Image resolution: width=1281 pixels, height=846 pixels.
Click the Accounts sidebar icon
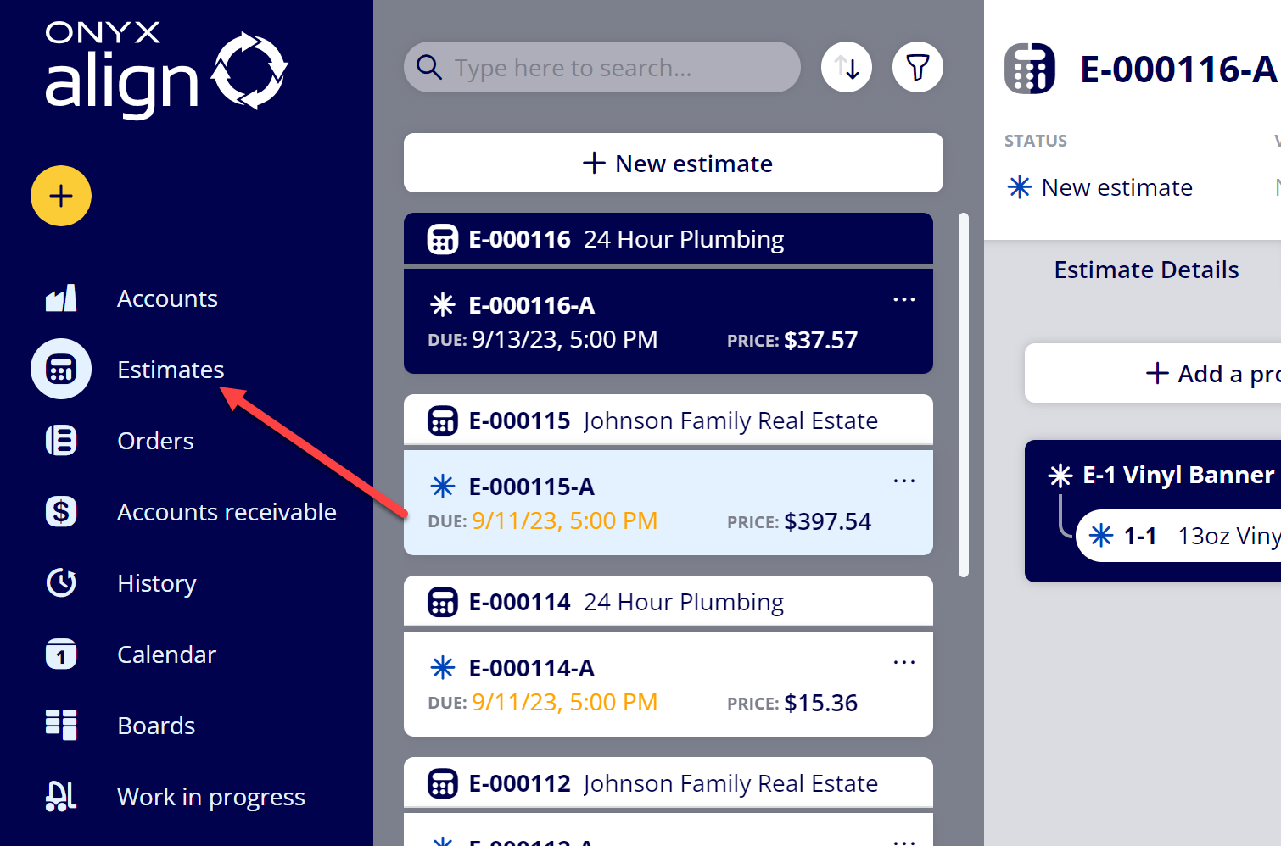61,298
